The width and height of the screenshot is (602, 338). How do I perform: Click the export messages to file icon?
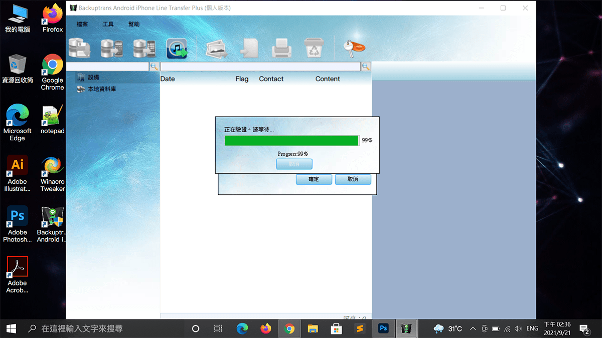click(249, 49)
